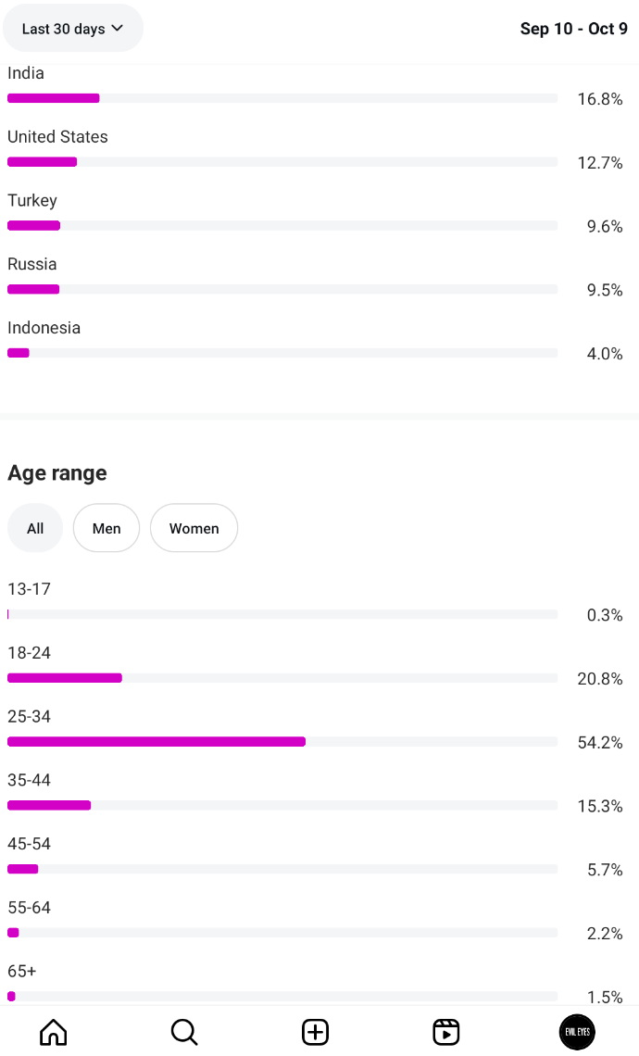The height and width of the screenshot is (1056, 639).
Task: Click the chevron next to Last 30 days
Action: (118, 29)
